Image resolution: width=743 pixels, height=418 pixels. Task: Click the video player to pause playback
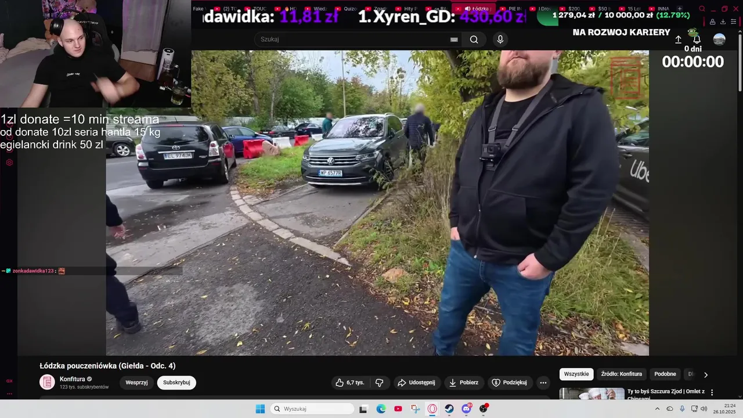377,203
